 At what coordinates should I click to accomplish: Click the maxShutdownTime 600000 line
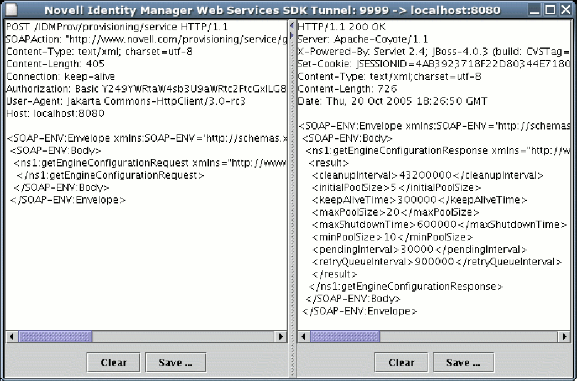[x=439, y=224]
